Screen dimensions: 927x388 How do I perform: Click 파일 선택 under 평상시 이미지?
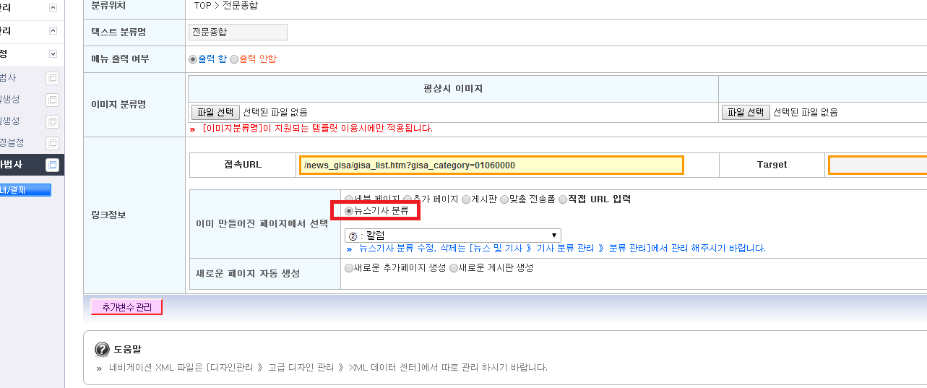215,112
